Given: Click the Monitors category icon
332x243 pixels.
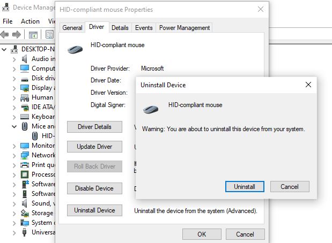Looking at the screenshot, I should click(x=25, y=146).
